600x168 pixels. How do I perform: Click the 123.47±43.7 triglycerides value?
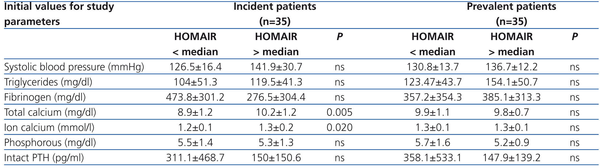tap(432, 82)
